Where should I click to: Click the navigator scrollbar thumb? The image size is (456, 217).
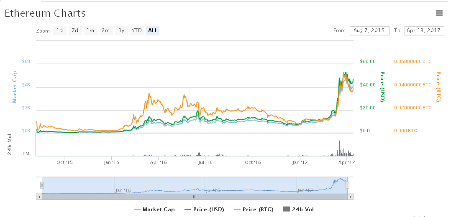click(195, 197)
